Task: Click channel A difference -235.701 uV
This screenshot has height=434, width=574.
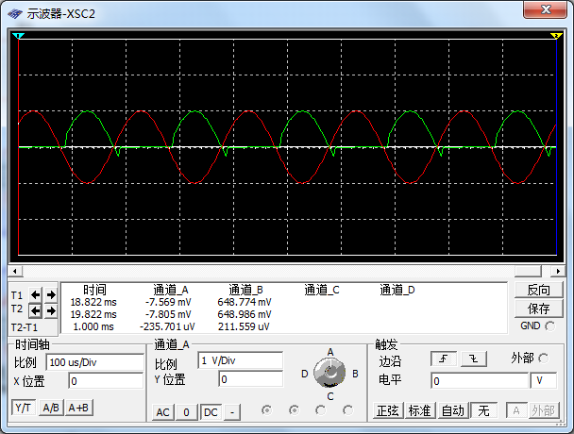Action: [x=167, y=326]
